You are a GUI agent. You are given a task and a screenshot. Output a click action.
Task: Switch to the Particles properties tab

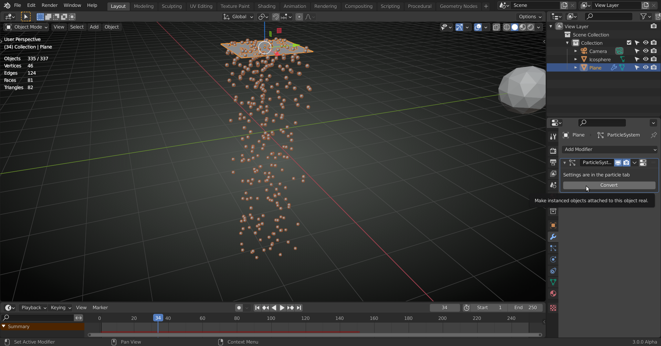pyautogui.click(x=553, y=248)
